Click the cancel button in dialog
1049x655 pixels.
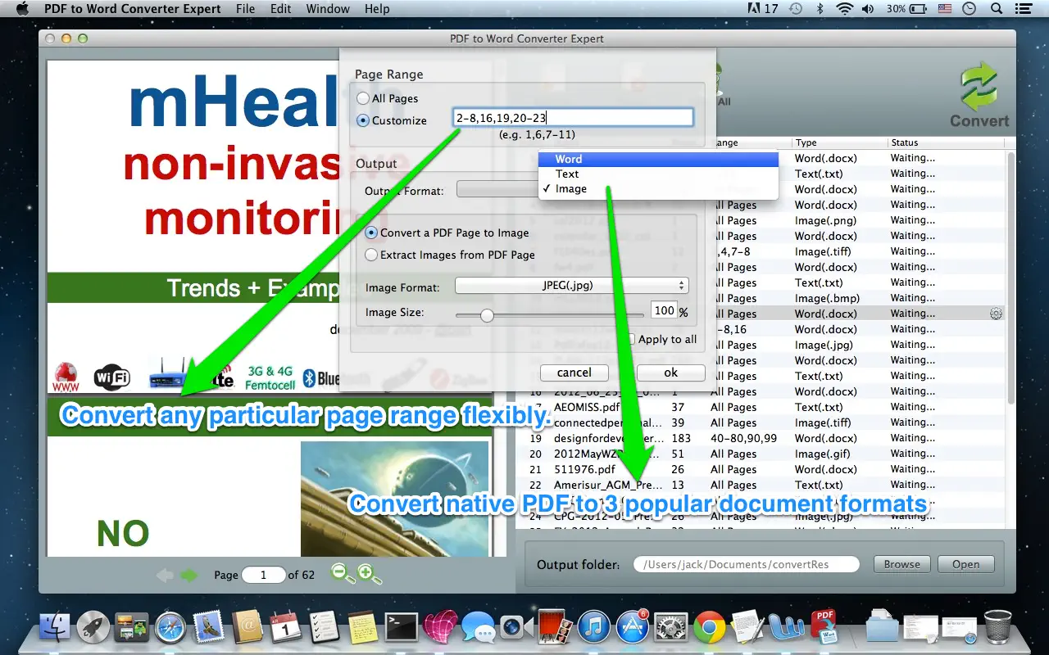point(574,373)
